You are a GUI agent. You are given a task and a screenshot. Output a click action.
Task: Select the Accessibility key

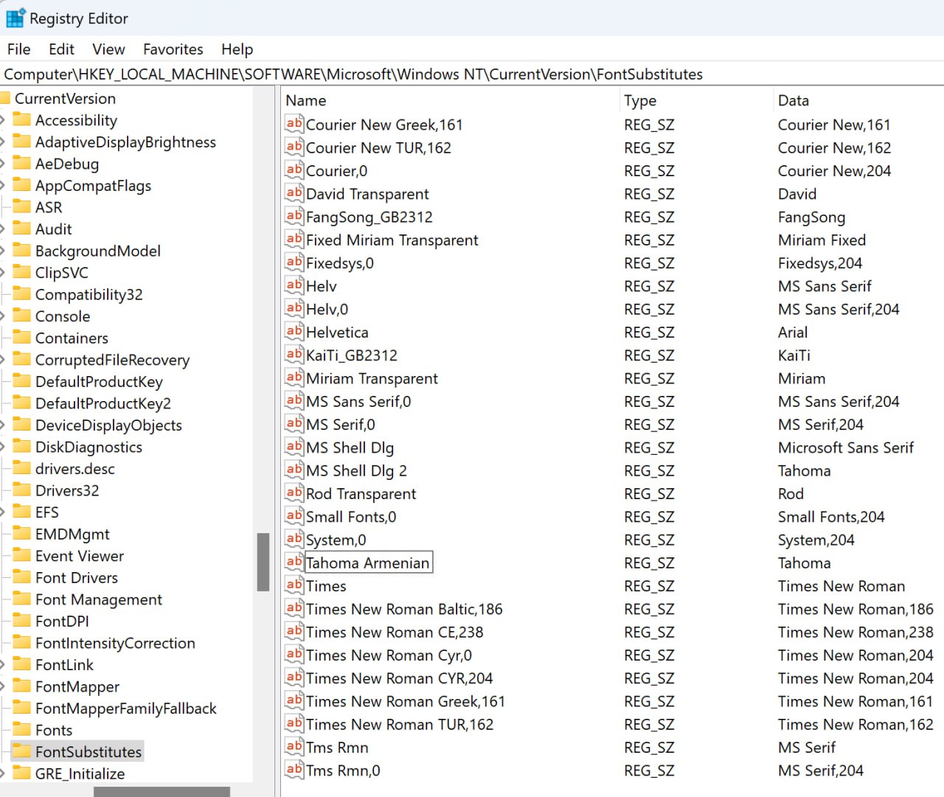(x=76, y=120)
